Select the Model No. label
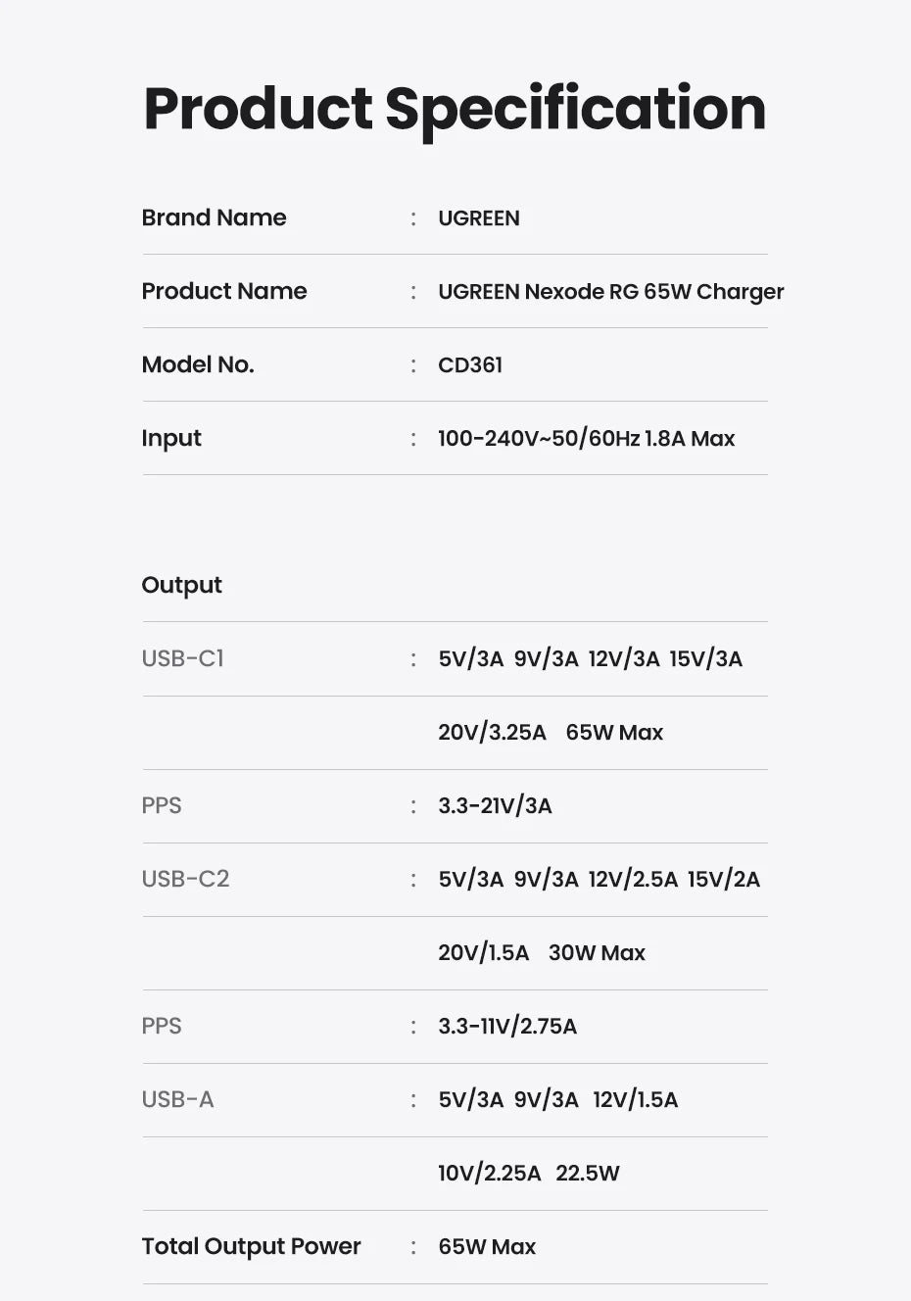The height and width of the screenshot is (1301, 911). (197, 364)
